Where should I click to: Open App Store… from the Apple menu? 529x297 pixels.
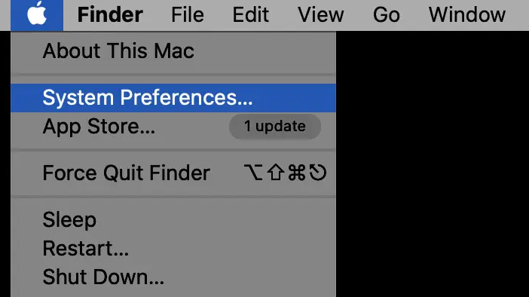pos(173,127)
